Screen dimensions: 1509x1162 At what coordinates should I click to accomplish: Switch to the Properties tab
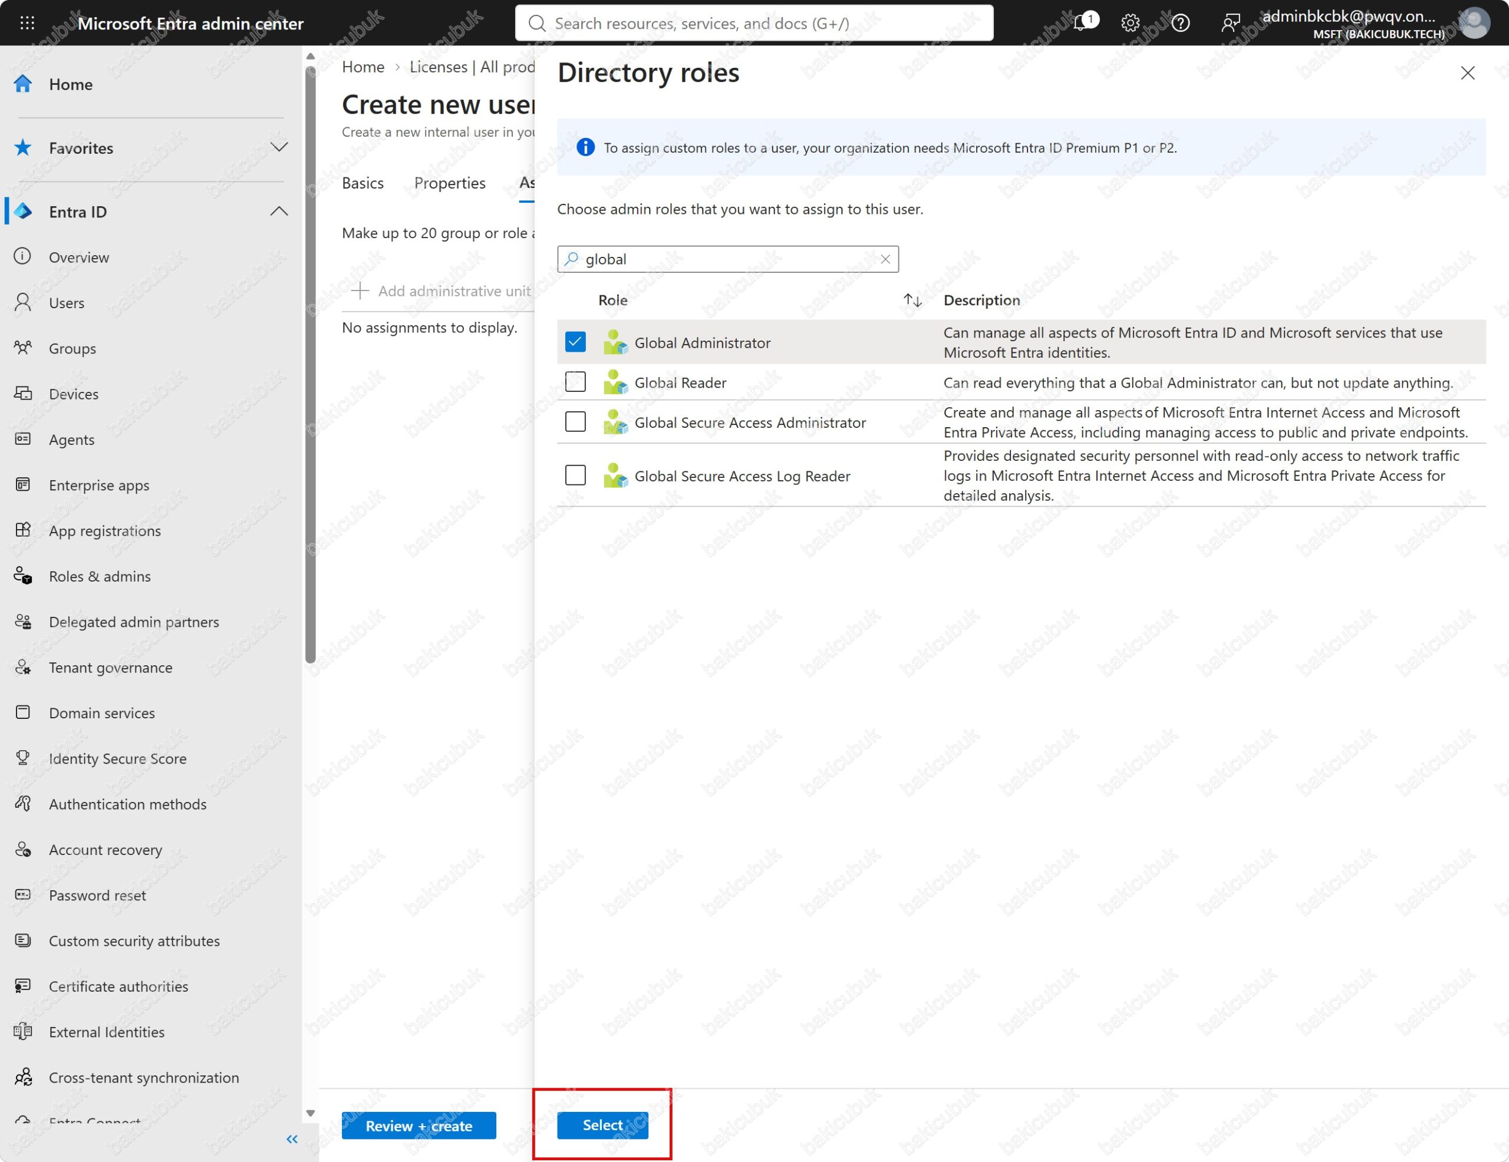click(x=450, y=183)
